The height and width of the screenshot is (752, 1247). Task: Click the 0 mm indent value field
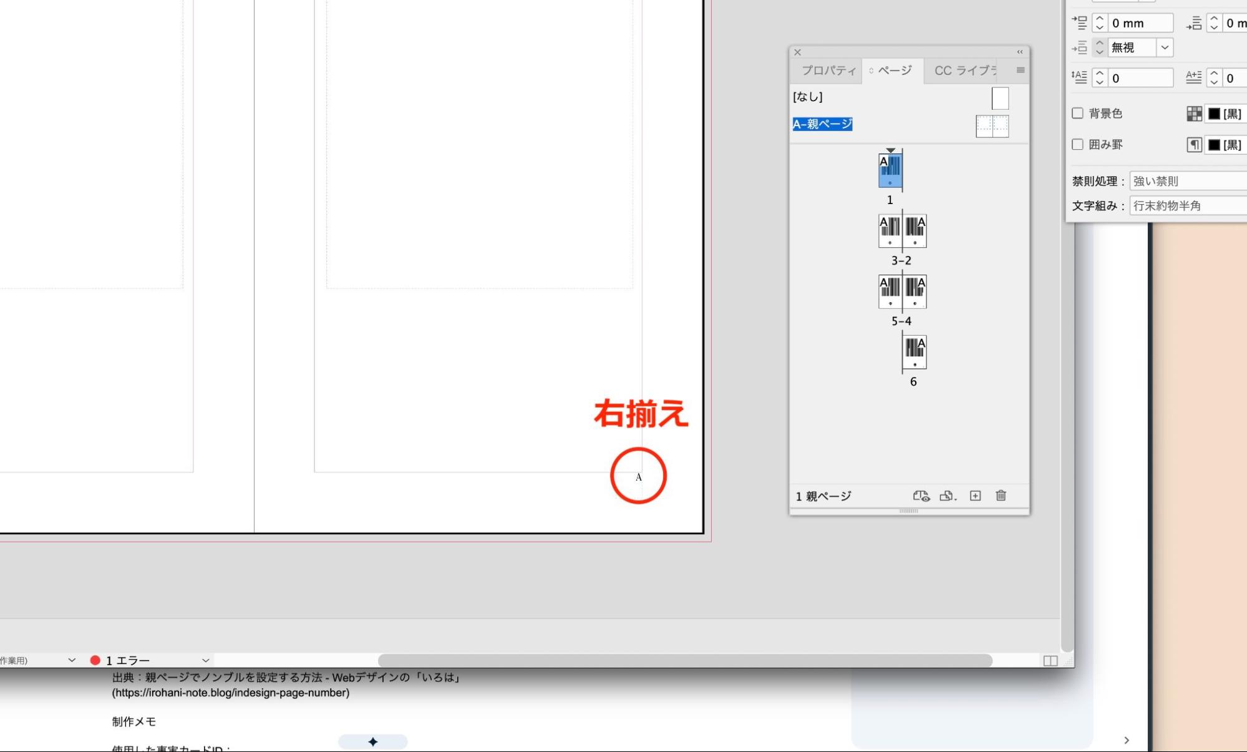1140,23
